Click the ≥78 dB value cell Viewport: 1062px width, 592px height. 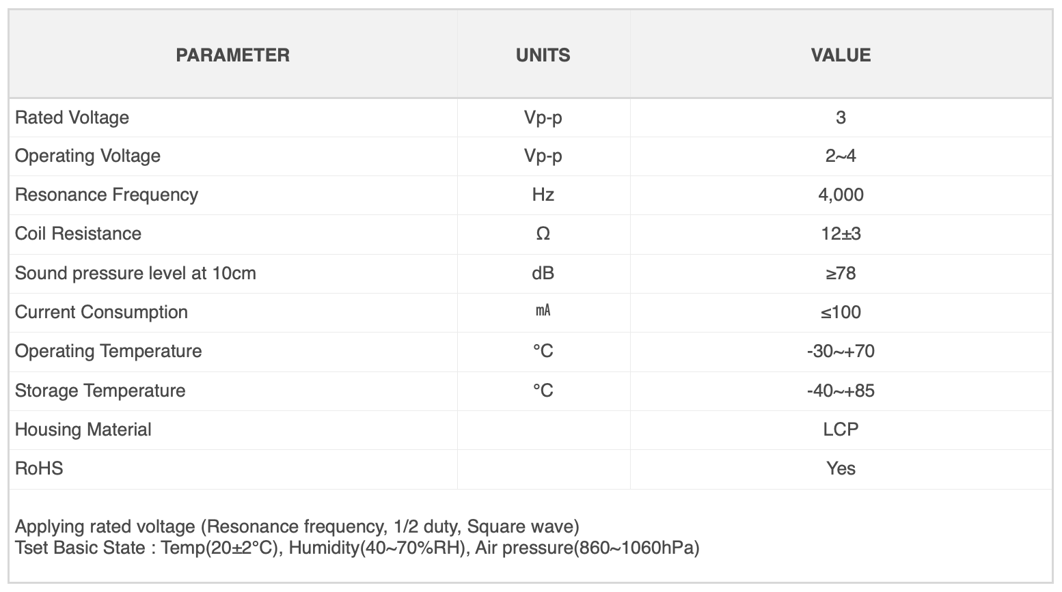click(x=841, y=273)
